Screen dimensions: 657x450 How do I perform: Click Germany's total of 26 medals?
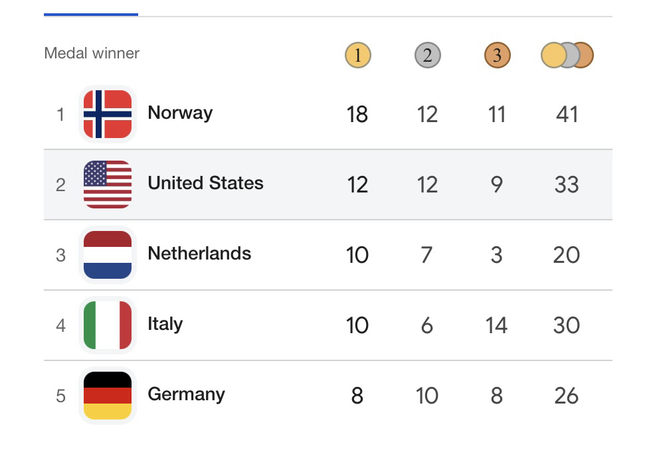[567, 396]
